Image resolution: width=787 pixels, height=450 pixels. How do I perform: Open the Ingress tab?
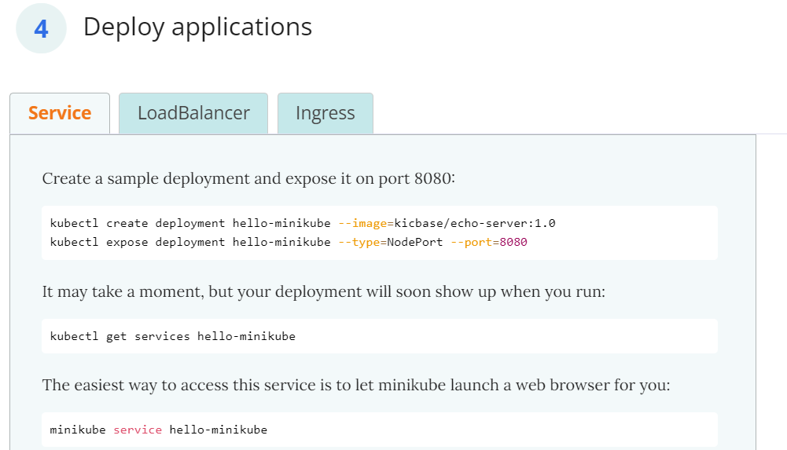tap(325, 113)
